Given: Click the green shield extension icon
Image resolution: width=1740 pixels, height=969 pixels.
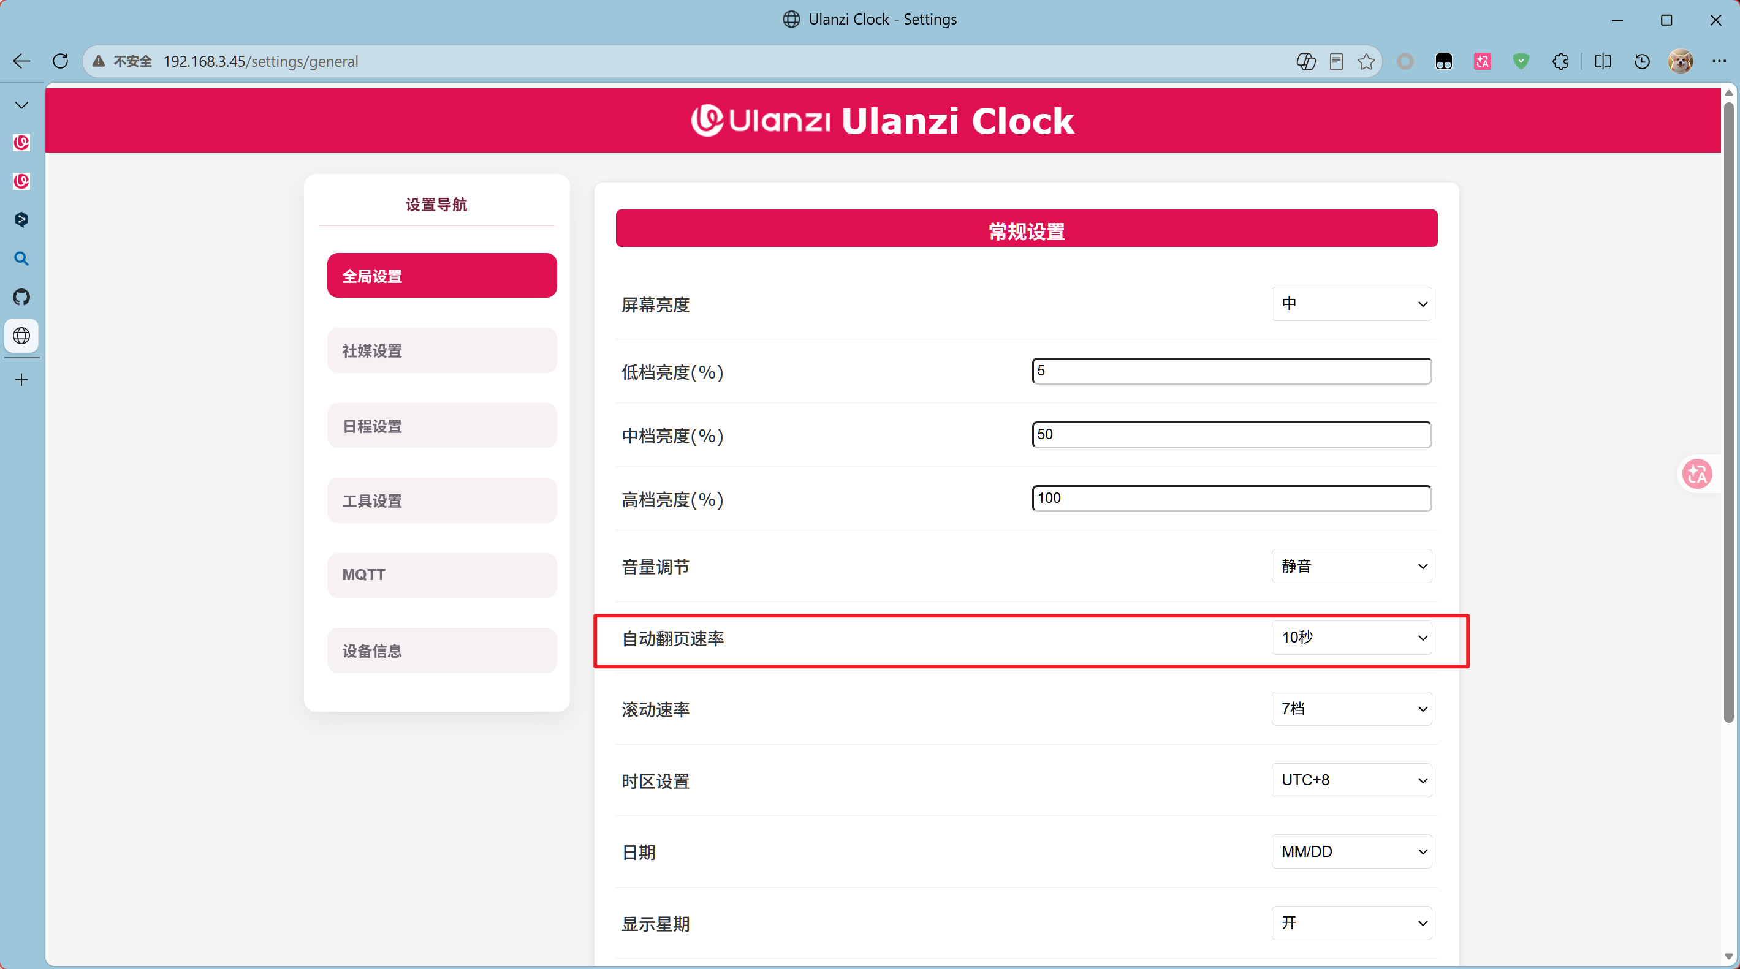Looking at the screenshot, I should click(x=1521, y=61).
